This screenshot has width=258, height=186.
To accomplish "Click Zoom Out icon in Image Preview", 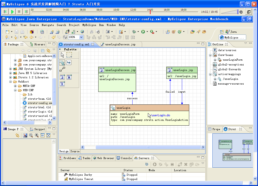I will [31, 135].
